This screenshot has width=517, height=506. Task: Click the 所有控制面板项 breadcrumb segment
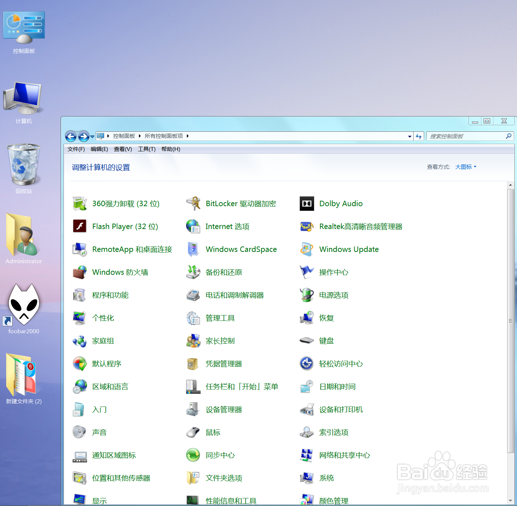(x=164, y=136)
